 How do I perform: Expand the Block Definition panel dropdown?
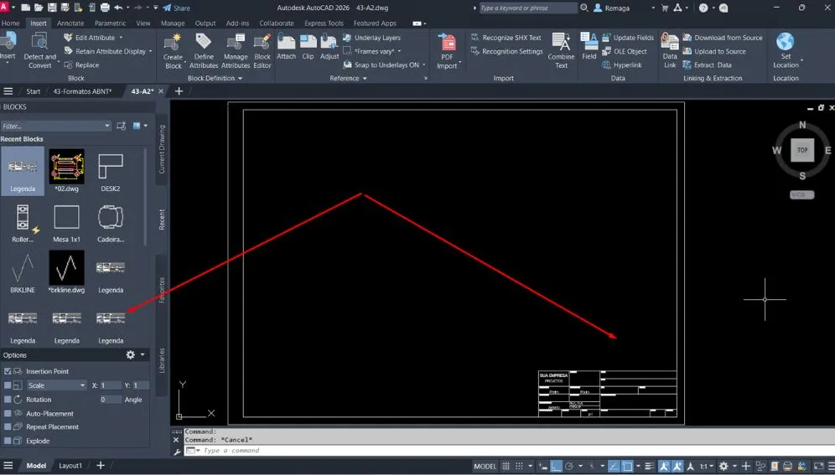tap(215, 78)
